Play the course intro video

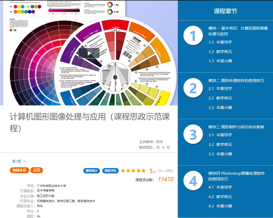pos(89,53)
